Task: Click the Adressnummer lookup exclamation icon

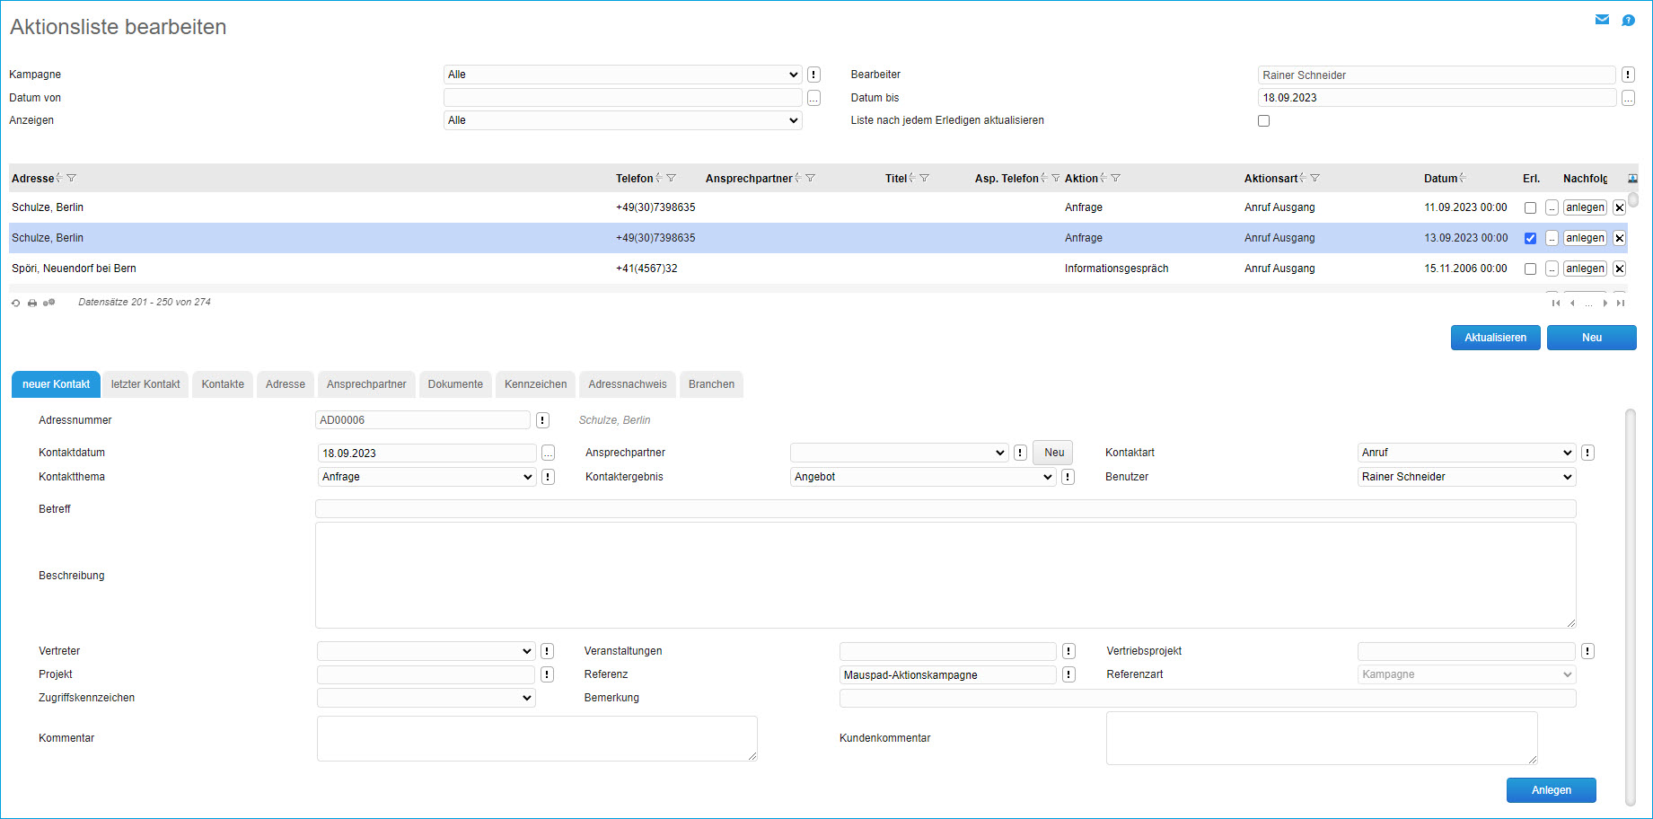Action: click(542, 420)
